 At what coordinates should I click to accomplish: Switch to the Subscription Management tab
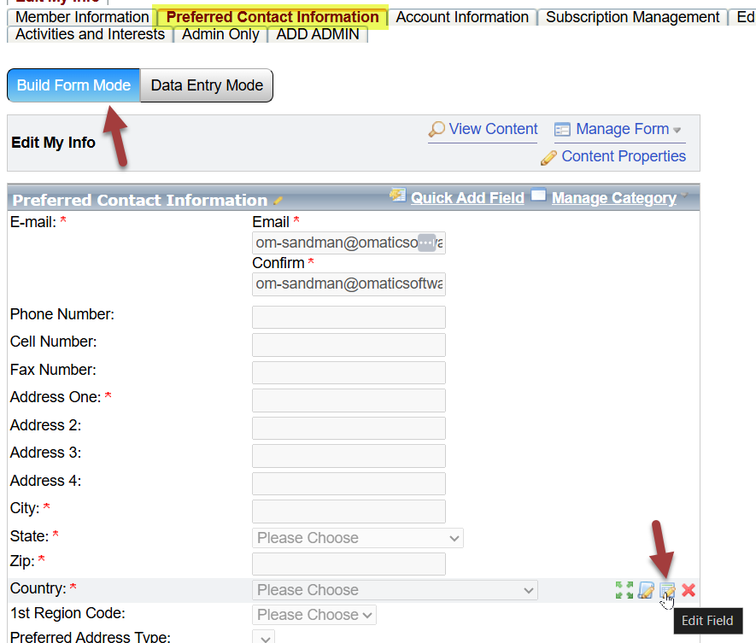(632, 17)
